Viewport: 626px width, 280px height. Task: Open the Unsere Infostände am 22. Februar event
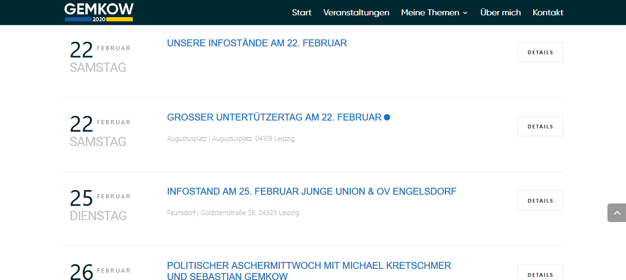tap(257, 43)
